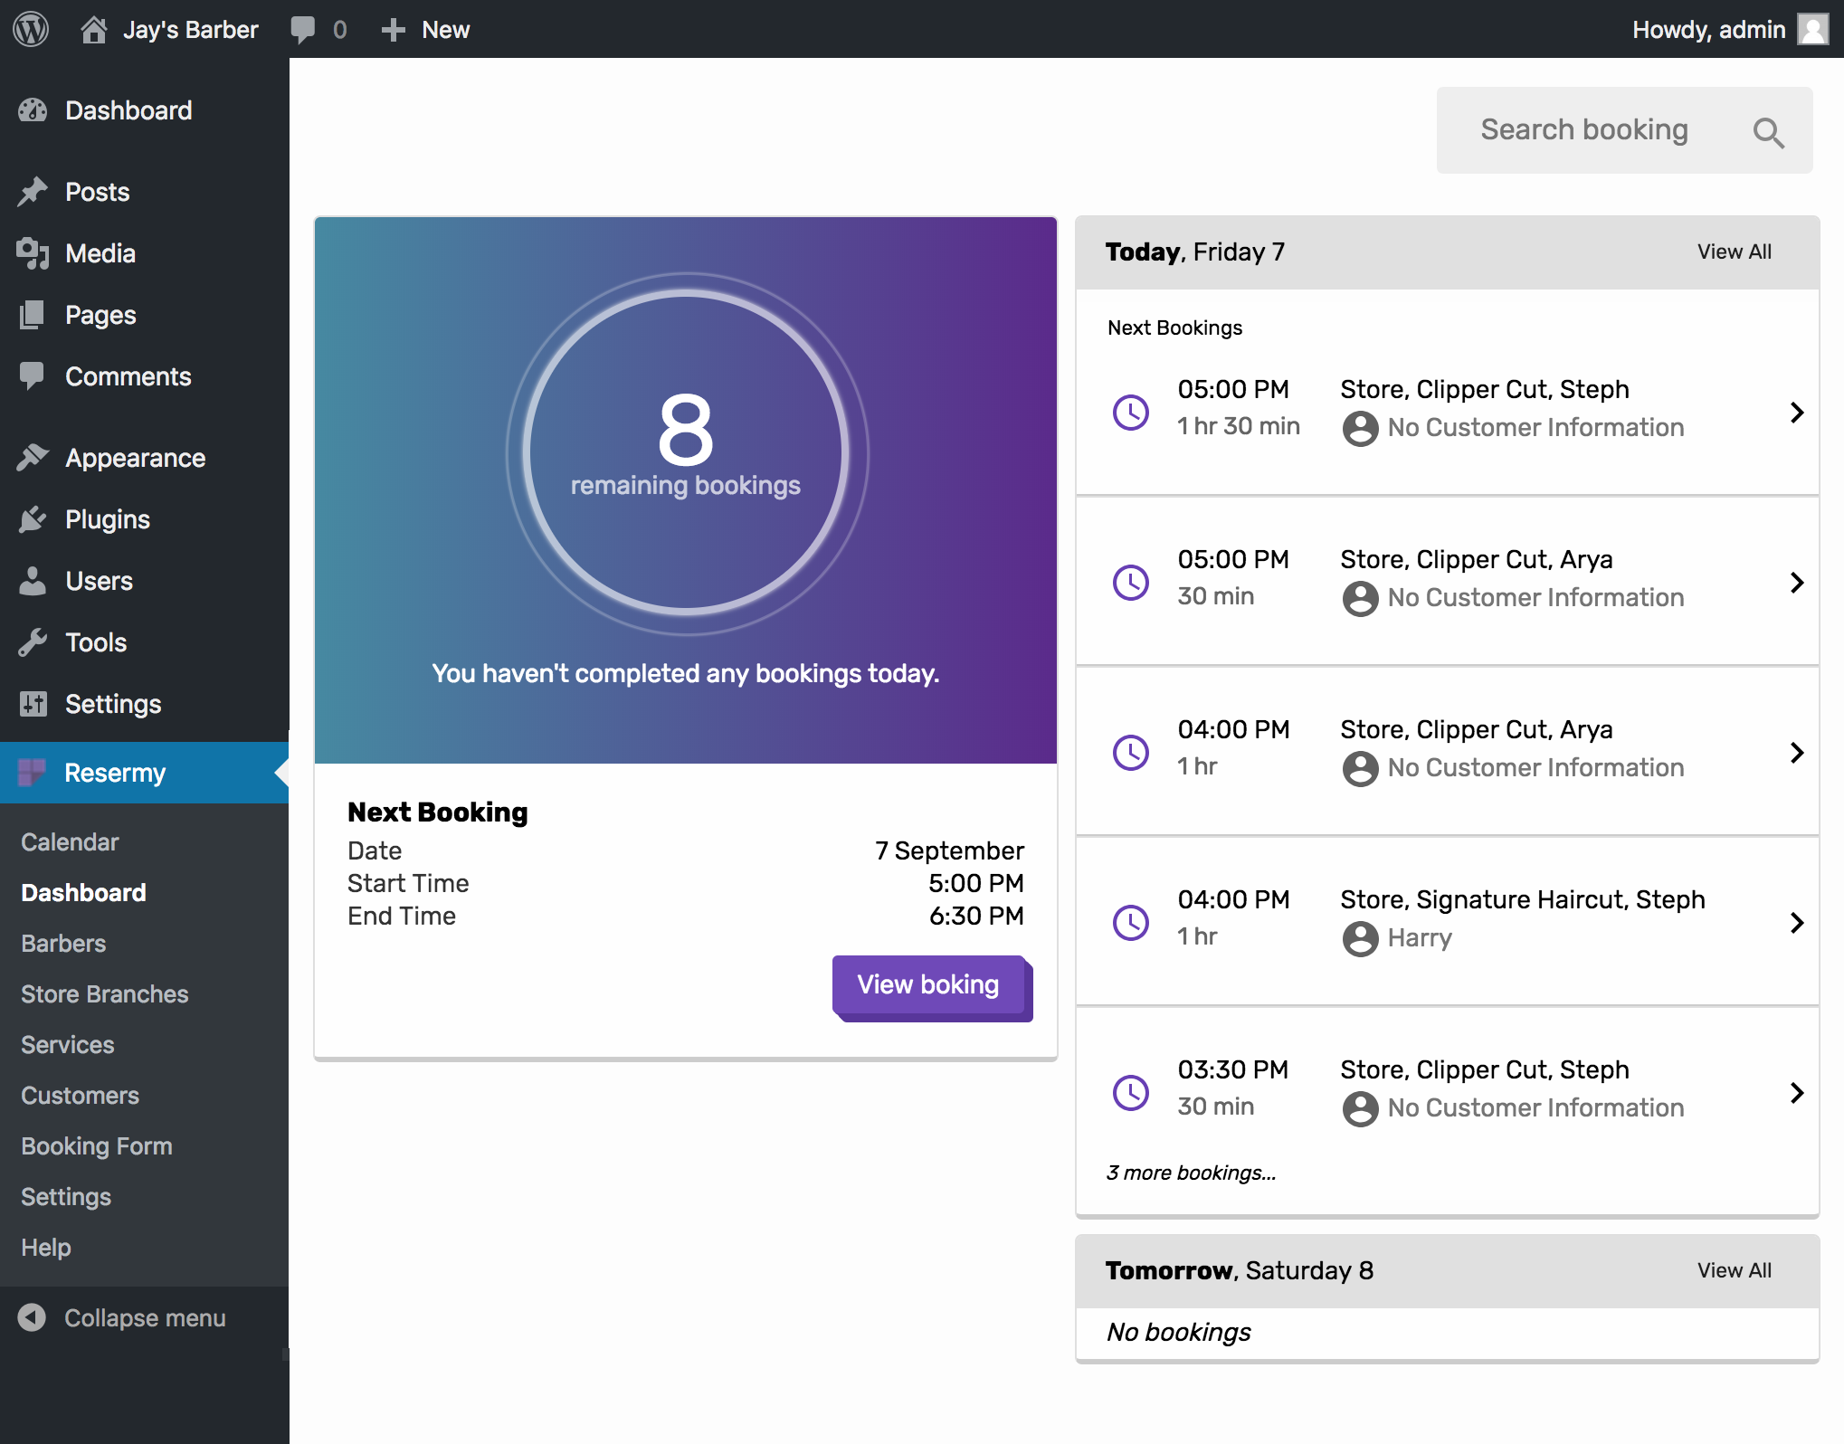Open the Signature Haircut Steph booking chevron
Viewport: 1844px width, 1444px height.
(1797, 923)
